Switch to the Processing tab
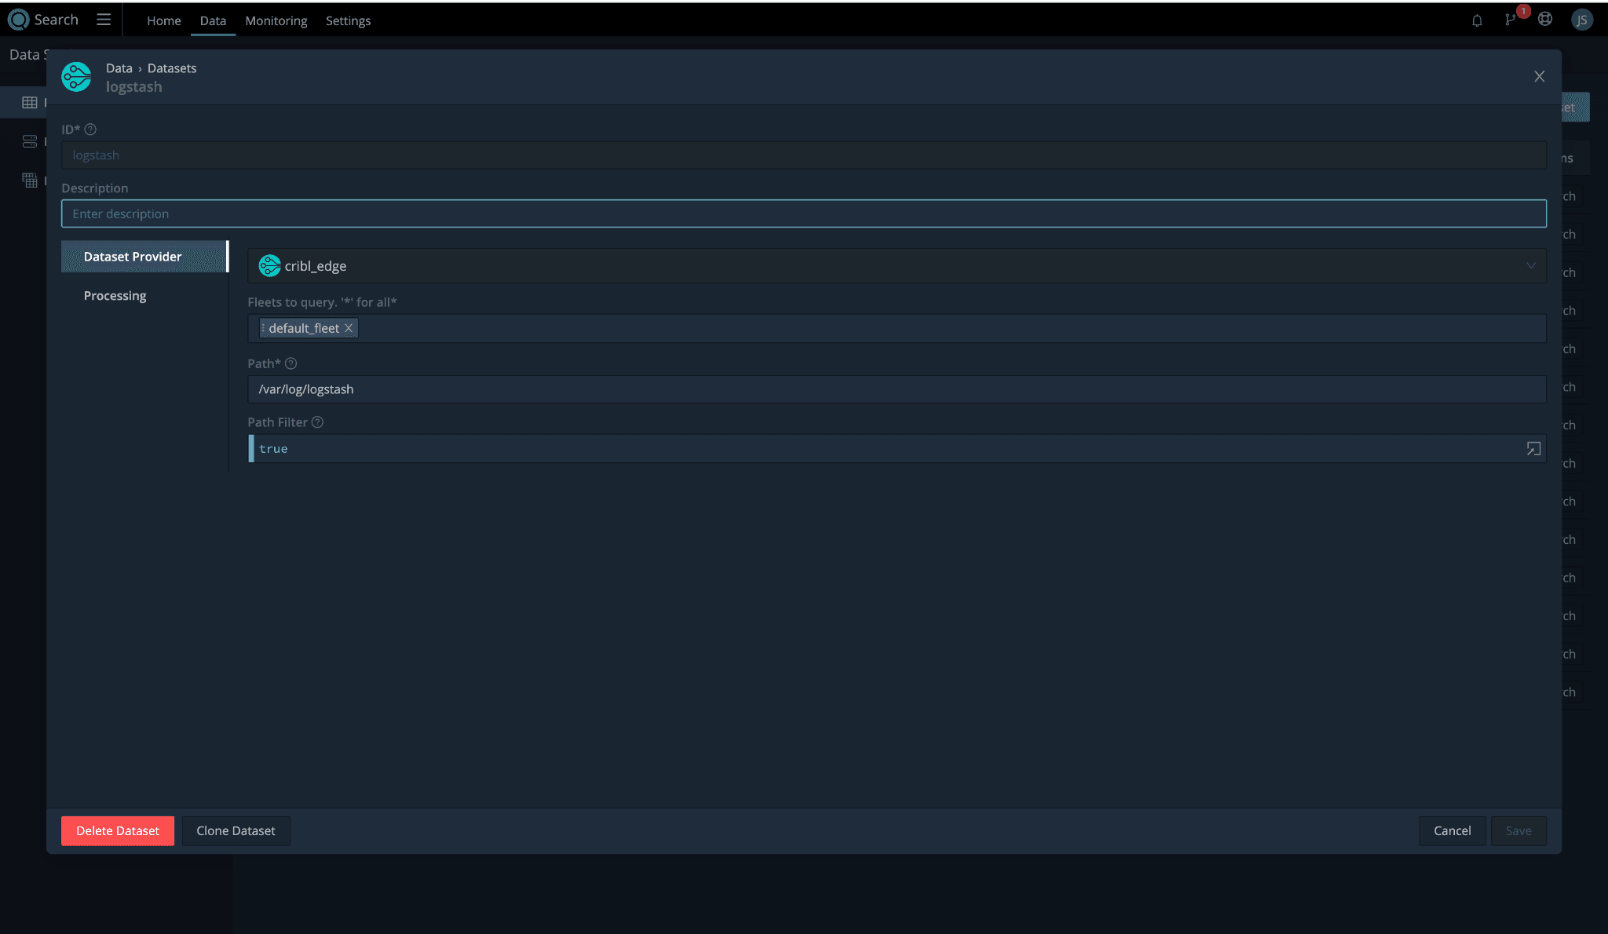 coord(115,296)
